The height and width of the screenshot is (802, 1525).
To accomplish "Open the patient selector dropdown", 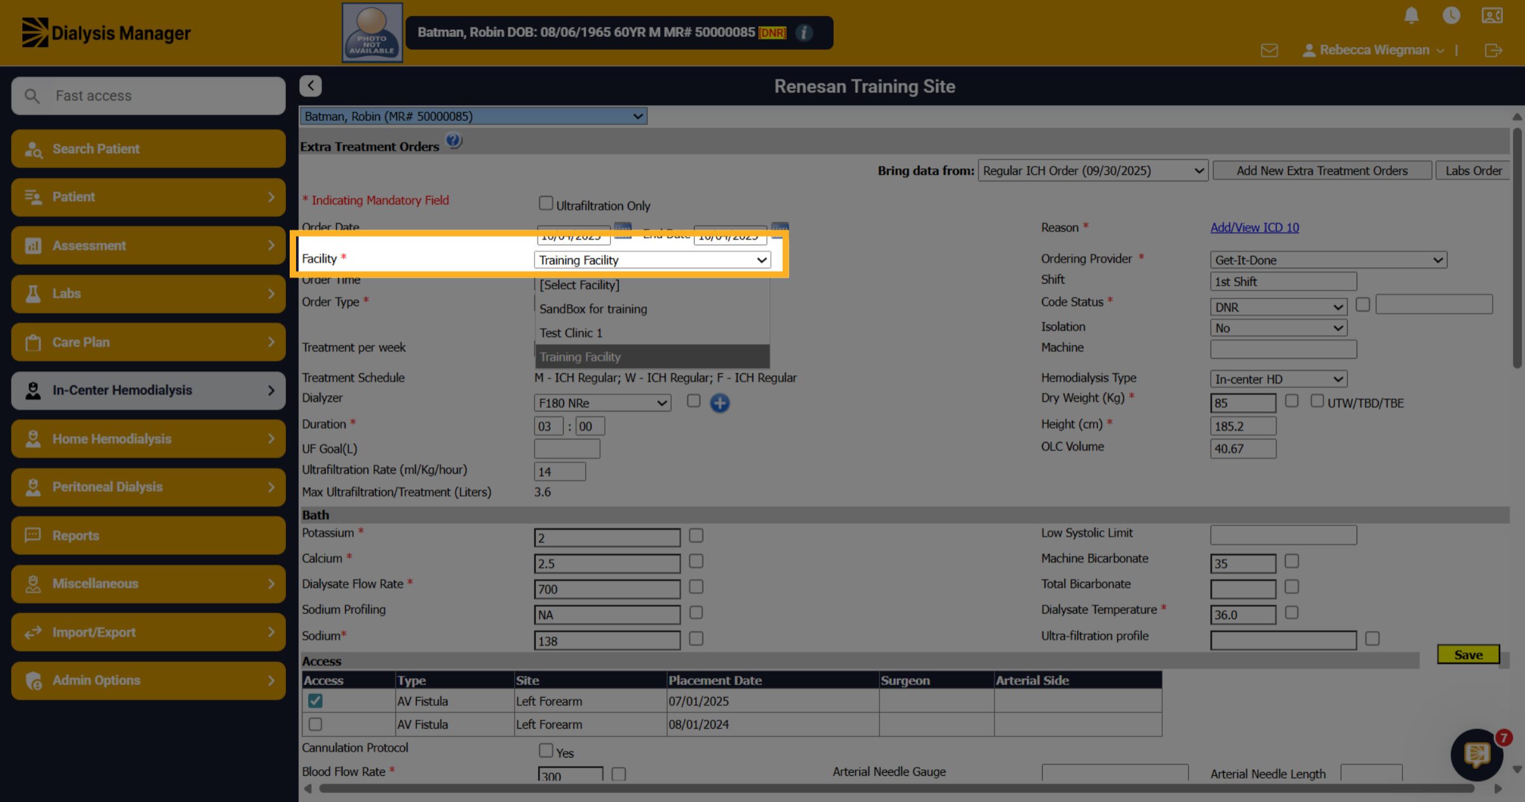I will [x=473, y=116].
